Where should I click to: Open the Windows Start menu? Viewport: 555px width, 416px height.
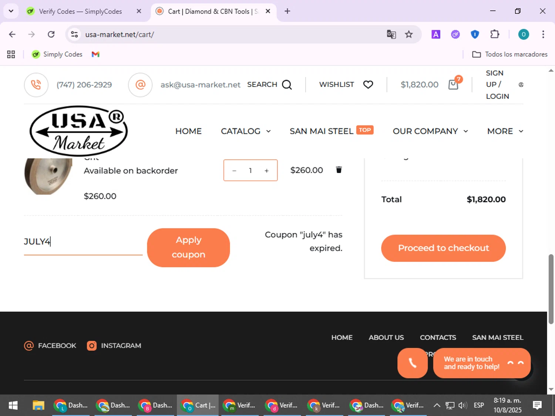[13, 405]
